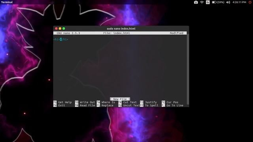Open the clock showing 4:26:11 PM
The image size is (253, 142).
click(239, 2)
